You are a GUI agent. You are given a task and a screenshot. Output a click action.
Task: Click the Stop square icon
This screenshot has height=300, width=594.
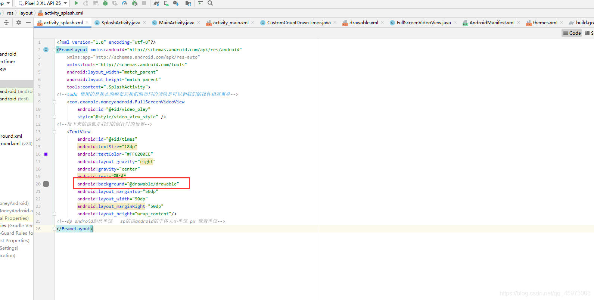click(x=144, y=3)
